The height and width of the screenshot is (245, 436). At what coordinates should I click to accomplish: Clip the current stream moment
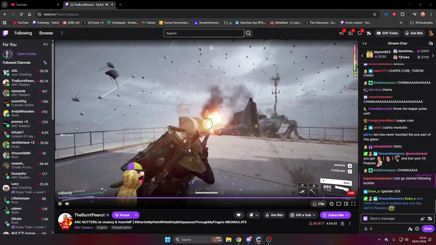318,204
